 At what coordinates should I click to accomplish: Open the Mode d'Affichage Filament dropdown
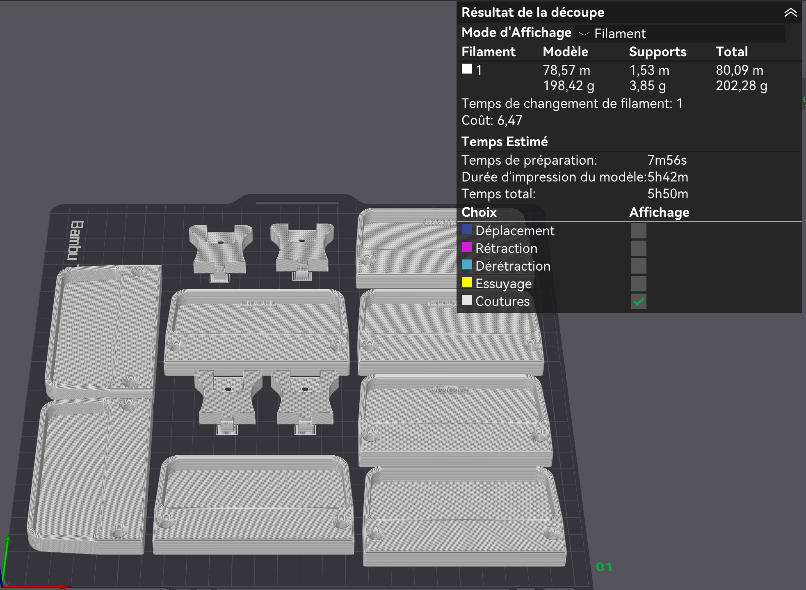[x=680, y=33]
